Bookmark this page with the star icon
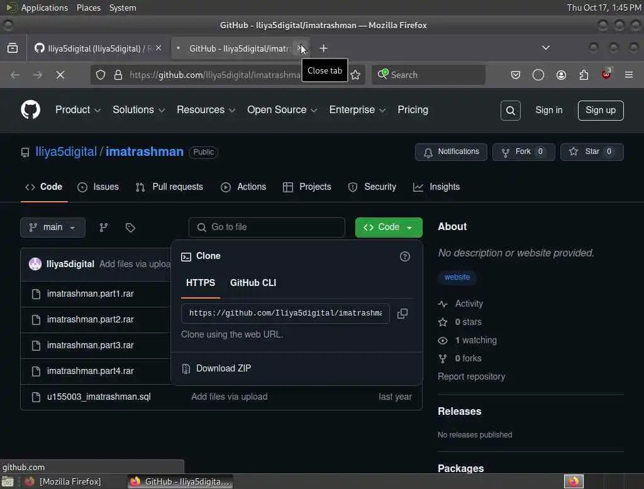 click(356, 75)
